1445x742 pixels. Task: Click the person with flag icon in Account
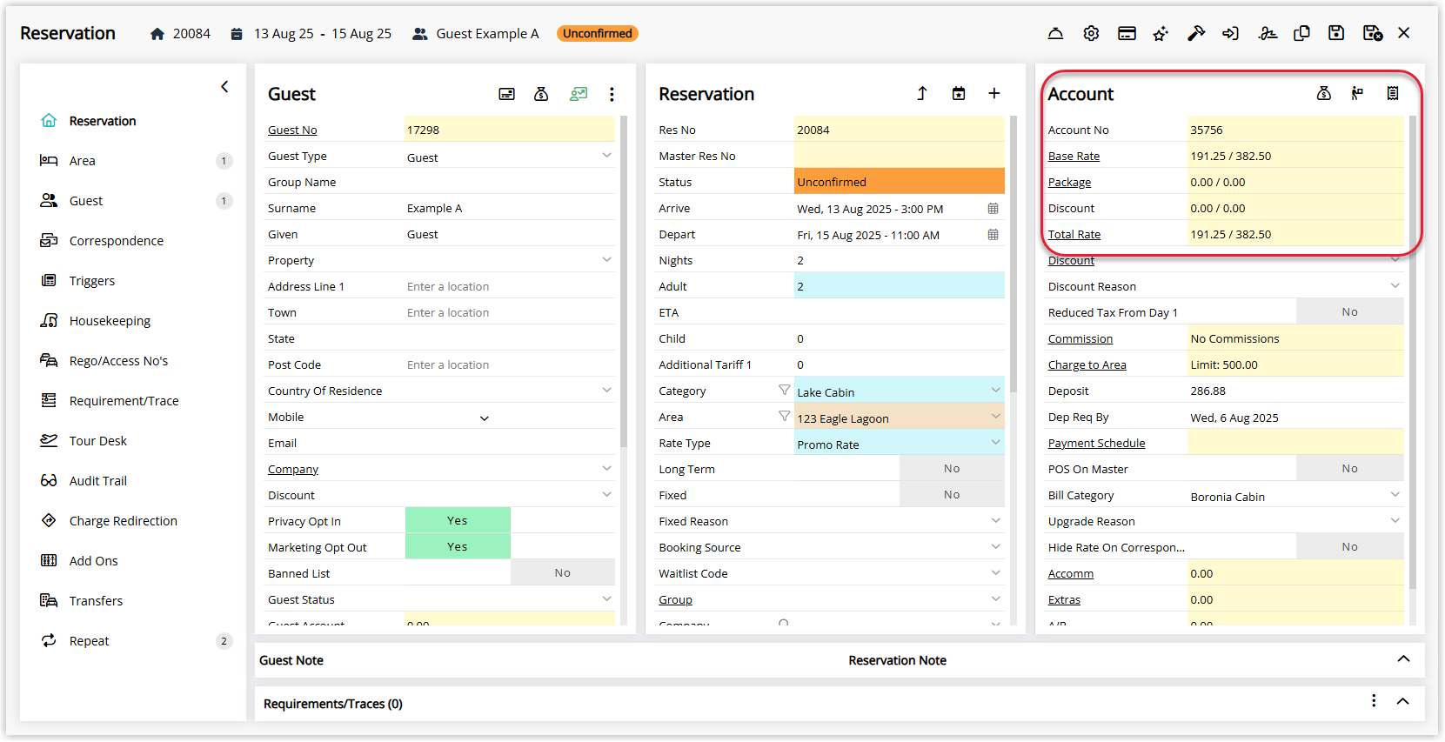coord(1357,93)
